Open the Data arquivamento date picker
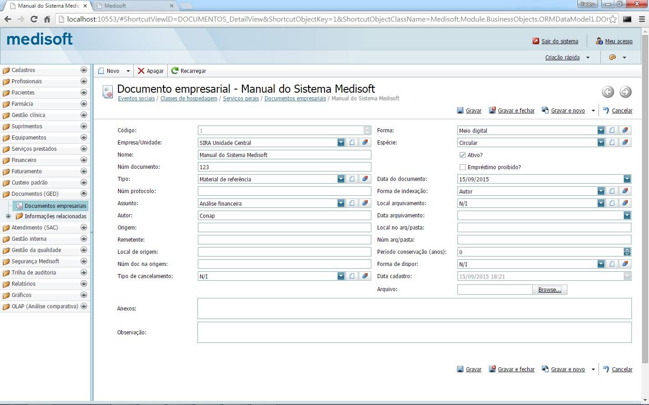The height and width of the screenshot is (405, 649). click(627, 216)
